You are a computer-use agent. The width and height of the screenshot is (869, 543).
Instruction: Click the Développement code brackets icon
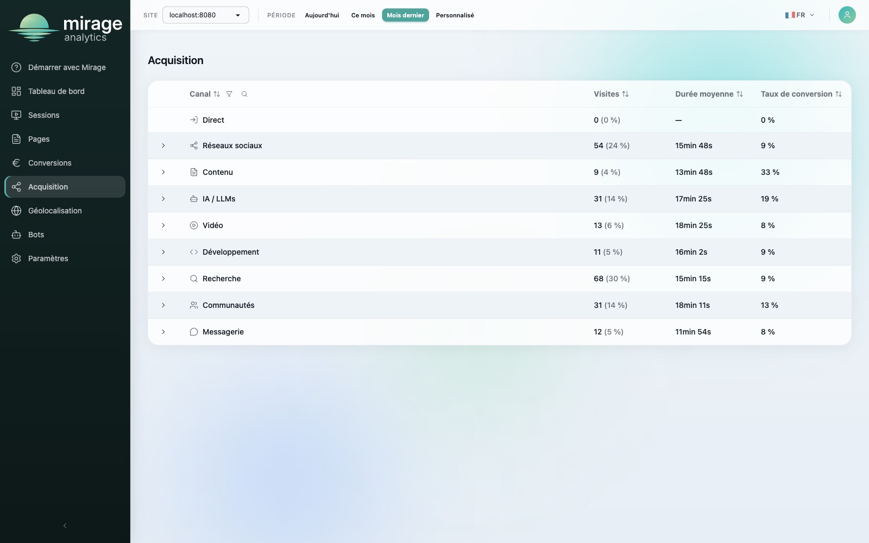[x=194, y=252]
